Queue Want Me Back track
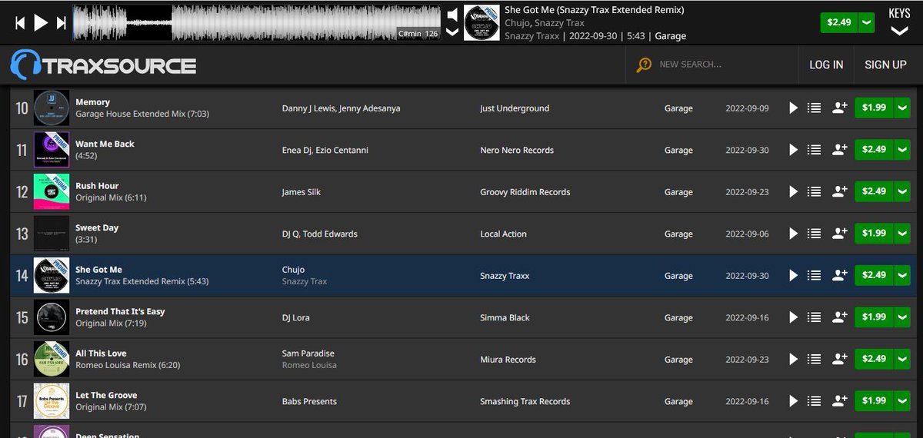This screenshot has height=438, width=923. [815, 150]
